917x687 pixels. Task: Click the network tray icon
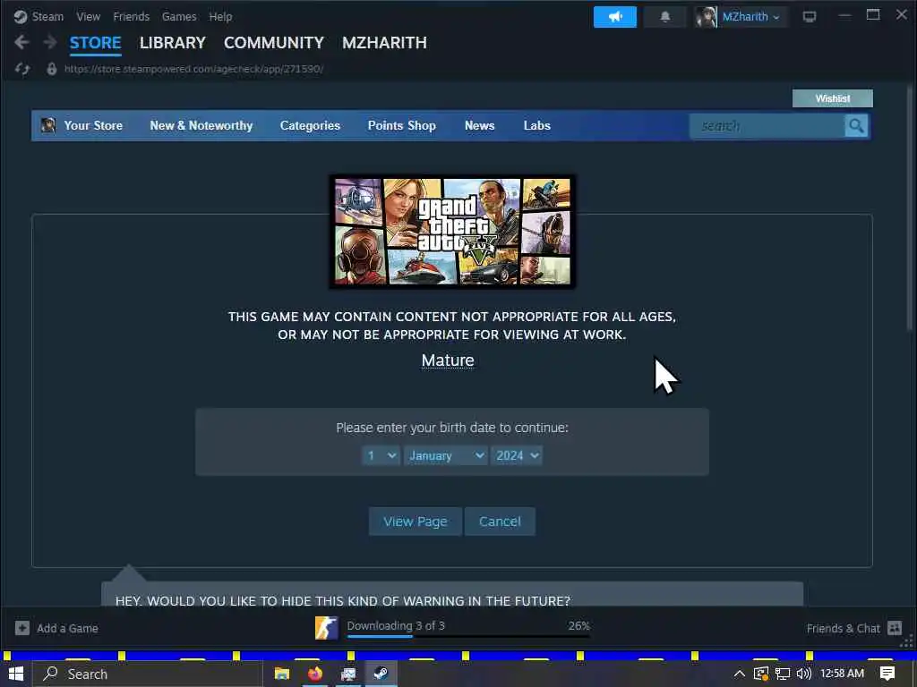(x=783, y=674)
